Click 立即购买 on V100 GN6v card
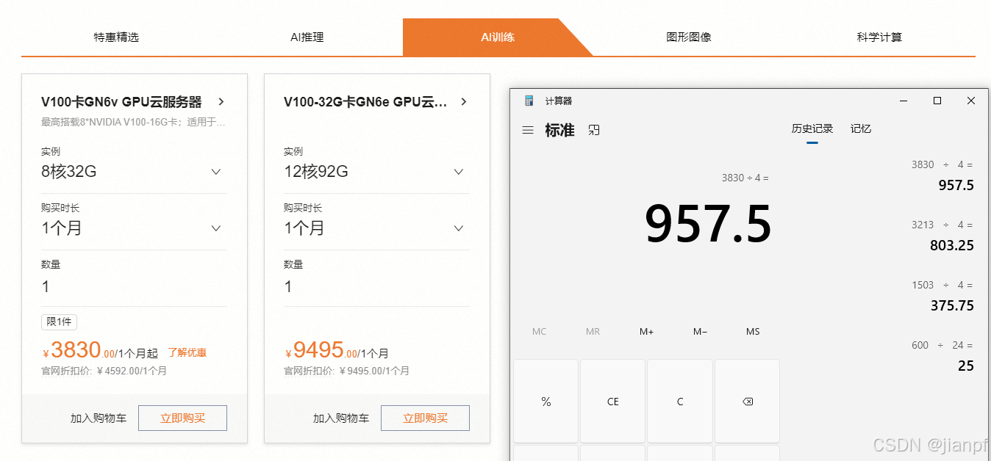The height and width of the screenshot is (461, 991). [182, 418]
